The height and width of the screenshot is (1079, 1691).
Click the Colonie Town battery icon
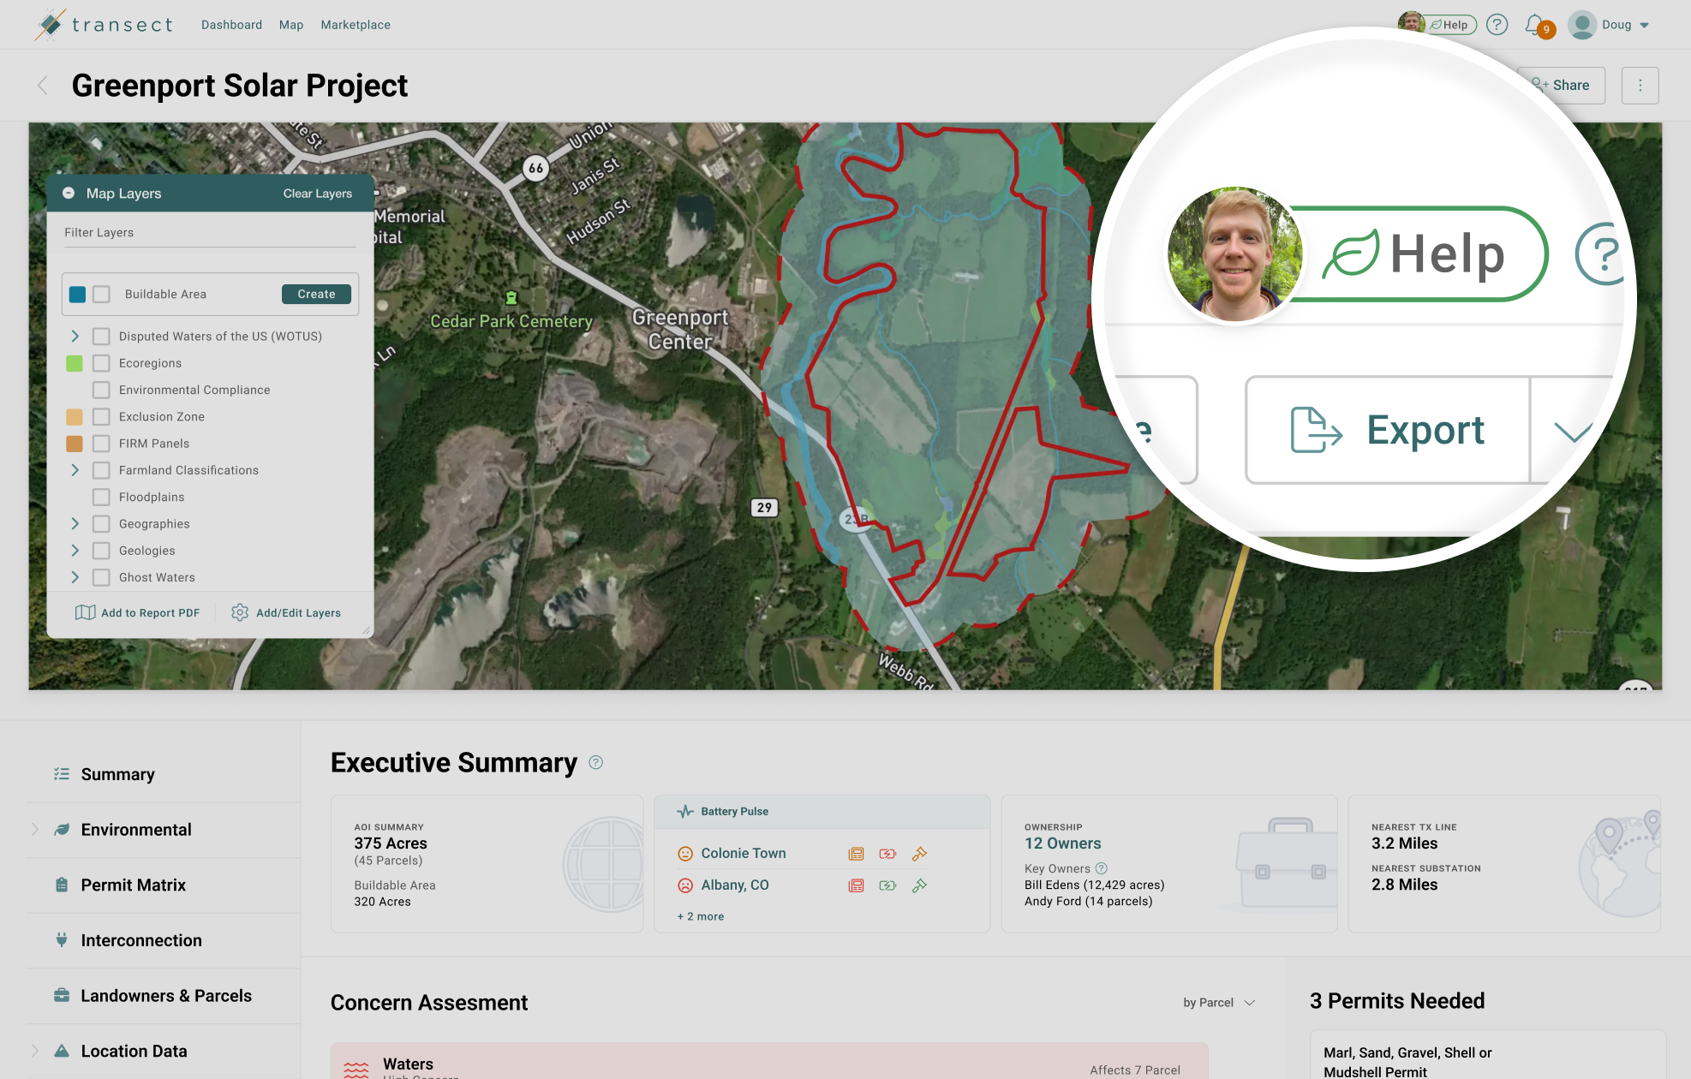tap(887, 854)
